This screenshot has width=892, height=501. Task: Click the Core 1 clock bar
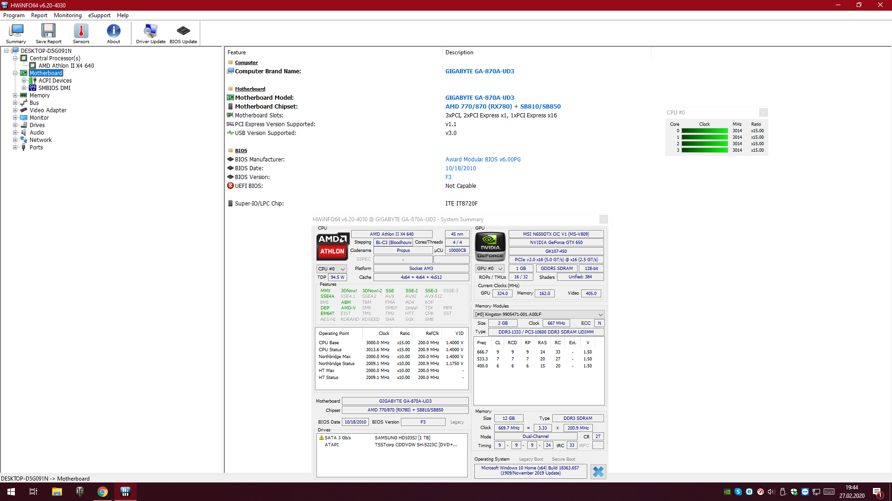pos(704,137)
